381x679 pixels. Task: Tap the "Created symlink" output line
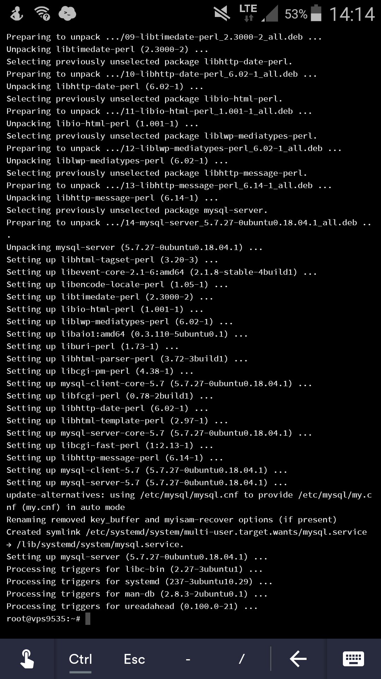pos(186,532)
